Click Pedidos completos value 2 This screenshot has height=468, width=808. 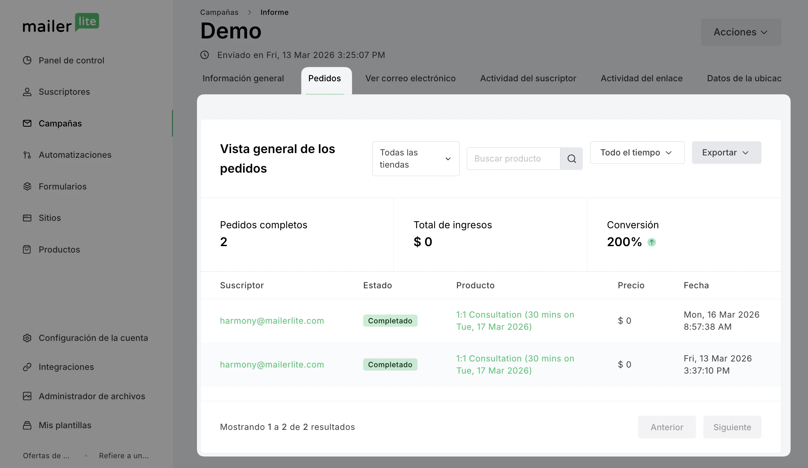(x=224, y=242)
